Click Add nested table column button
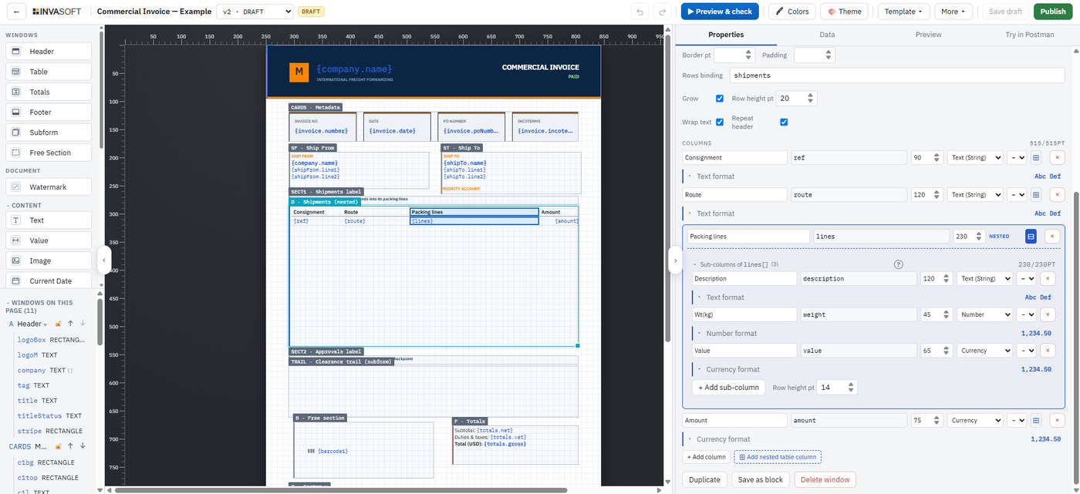 pyautogui.click(x=778, y=457)
